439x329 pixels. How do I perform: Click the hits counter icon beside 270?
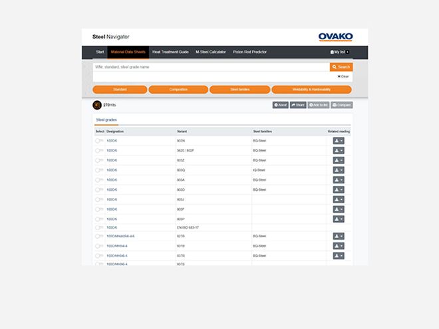[97, 105]
